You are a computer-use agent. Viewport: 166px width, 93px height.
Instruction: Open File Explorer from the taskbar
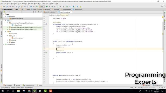pos(18,91)
